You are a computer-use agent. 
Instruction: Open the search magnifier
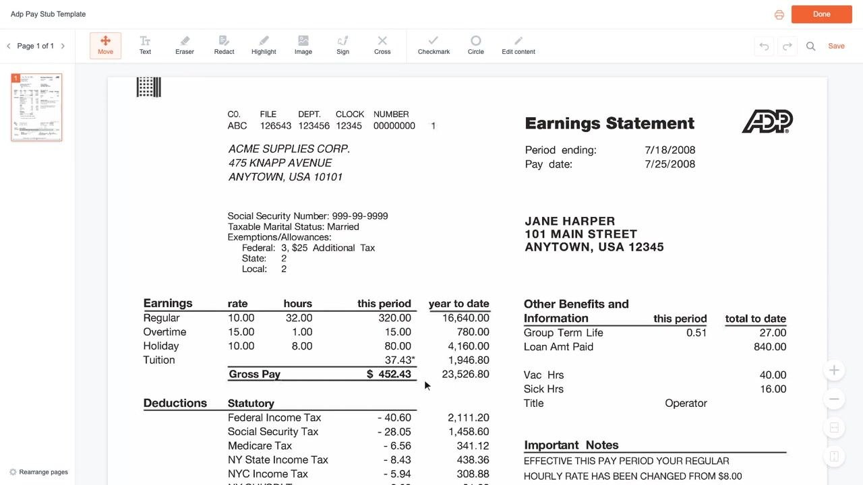click(811, 46)
